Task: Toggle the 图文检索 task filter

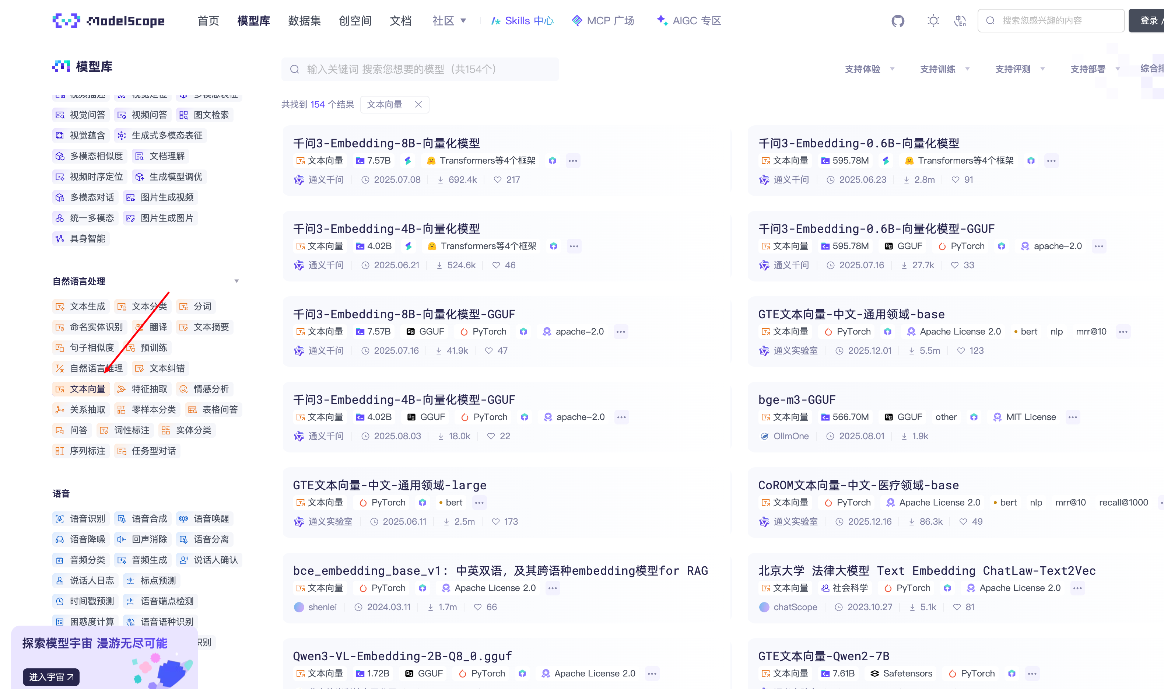Action: pyautogui.click(x=205, y=115)
